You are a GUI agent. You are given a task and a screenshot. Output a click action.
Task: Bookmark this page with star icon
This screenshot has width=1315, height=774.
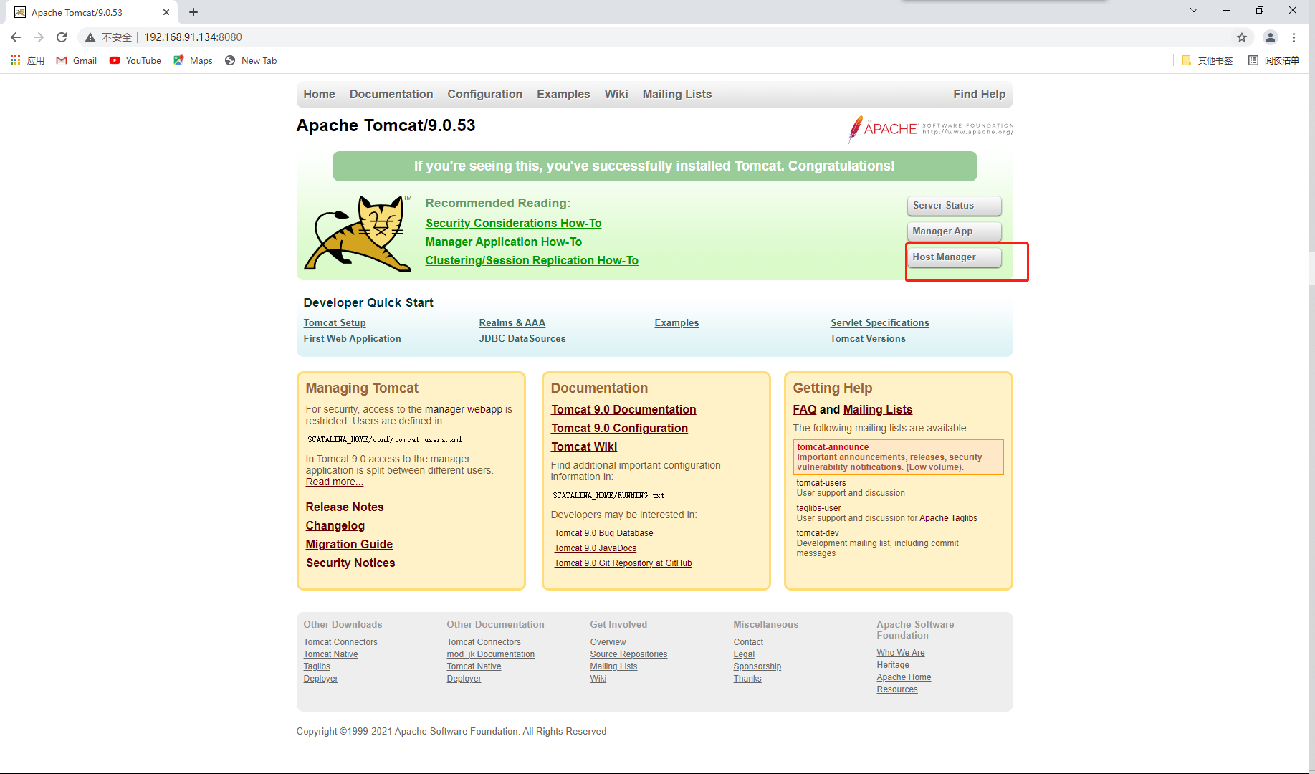pyautogui.click(x=1242, y=37)
